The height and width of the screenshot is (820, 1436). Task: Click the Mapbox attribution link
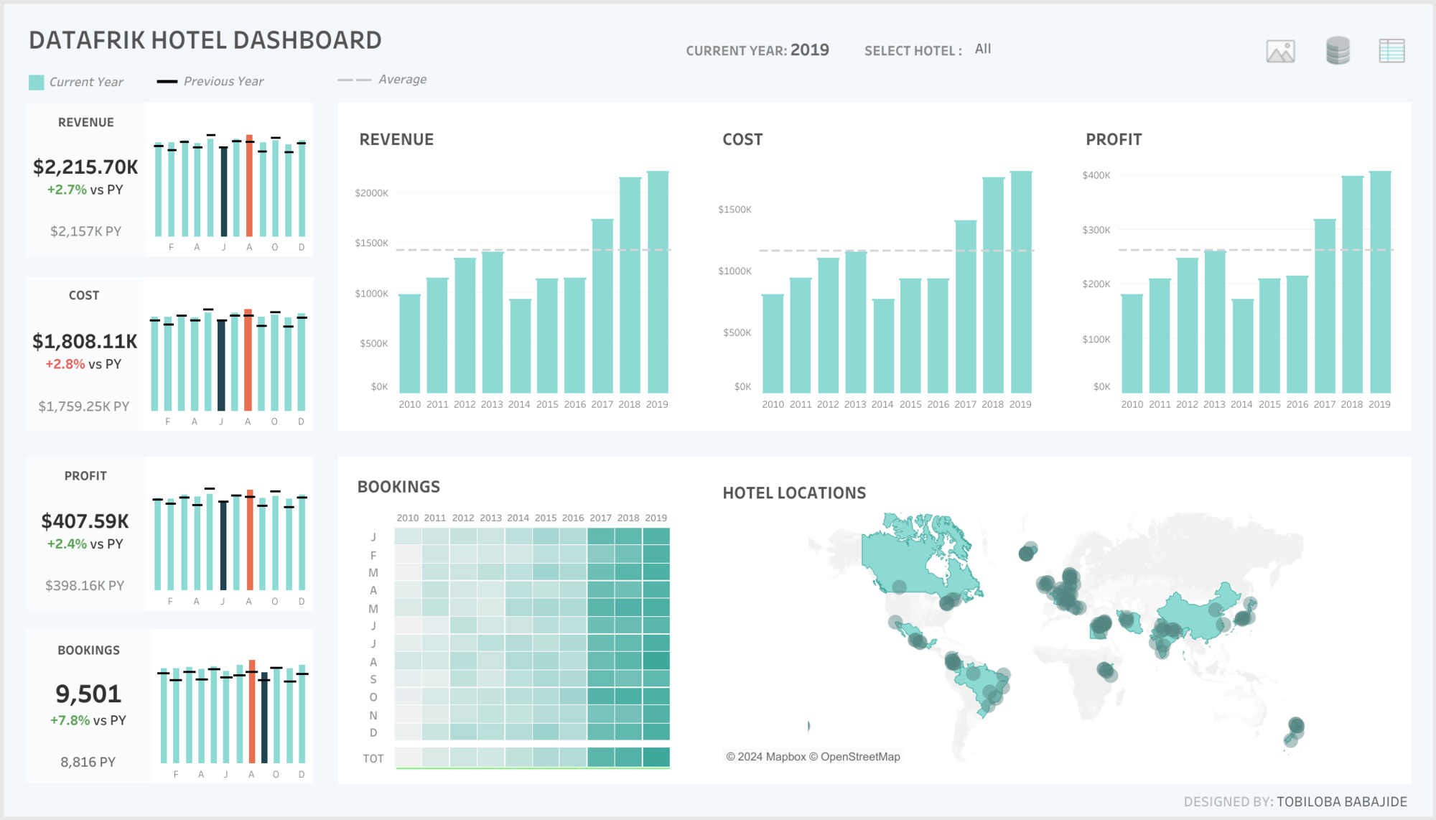[x=785, y=757]
